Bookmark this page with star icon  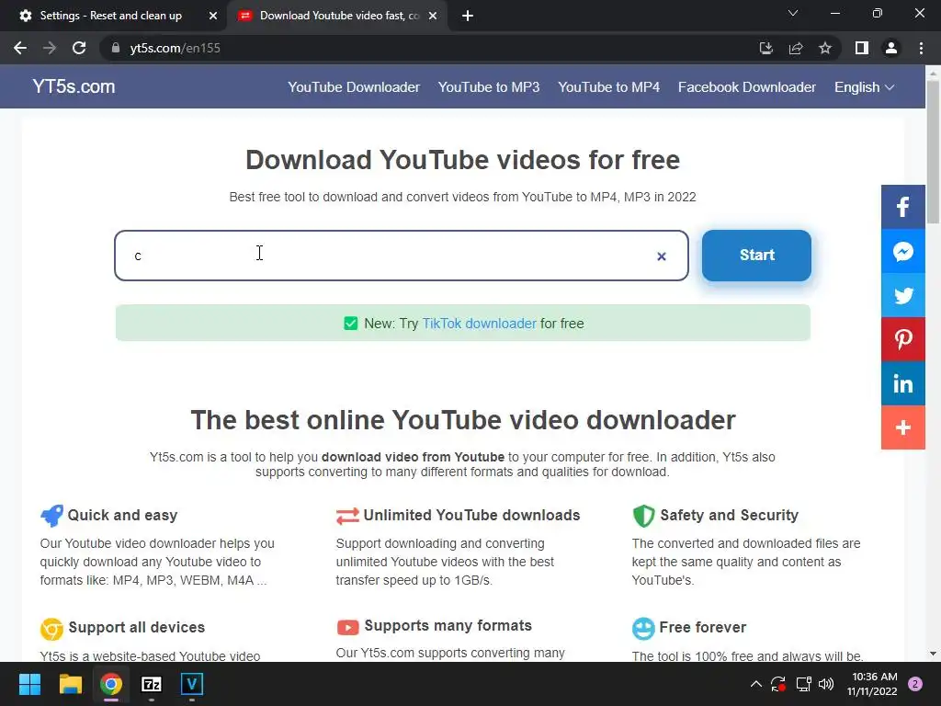pyautogui.click(x=825, y=48)
